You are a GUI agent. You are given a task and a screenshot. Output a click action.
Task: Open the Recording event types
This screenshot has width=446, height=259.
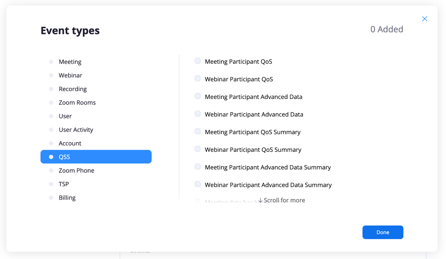pyautogui.click(x=72, y=89)
